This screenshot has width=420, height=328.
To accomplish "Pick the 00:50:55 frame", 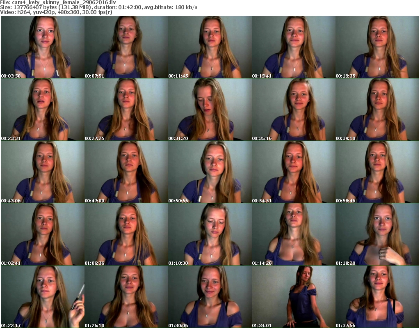I will 210,172.
